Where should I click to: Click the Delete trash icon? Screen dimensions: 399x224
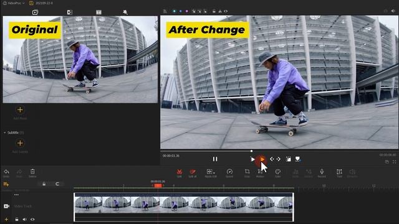click(32, 172)
